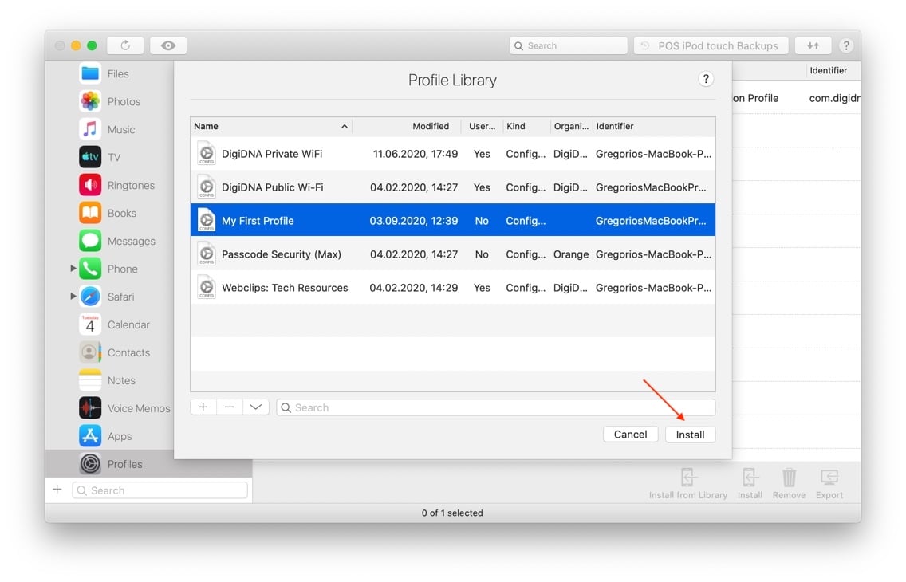Open the Books section
Screen dimensions: 906x582
(121, 213)
